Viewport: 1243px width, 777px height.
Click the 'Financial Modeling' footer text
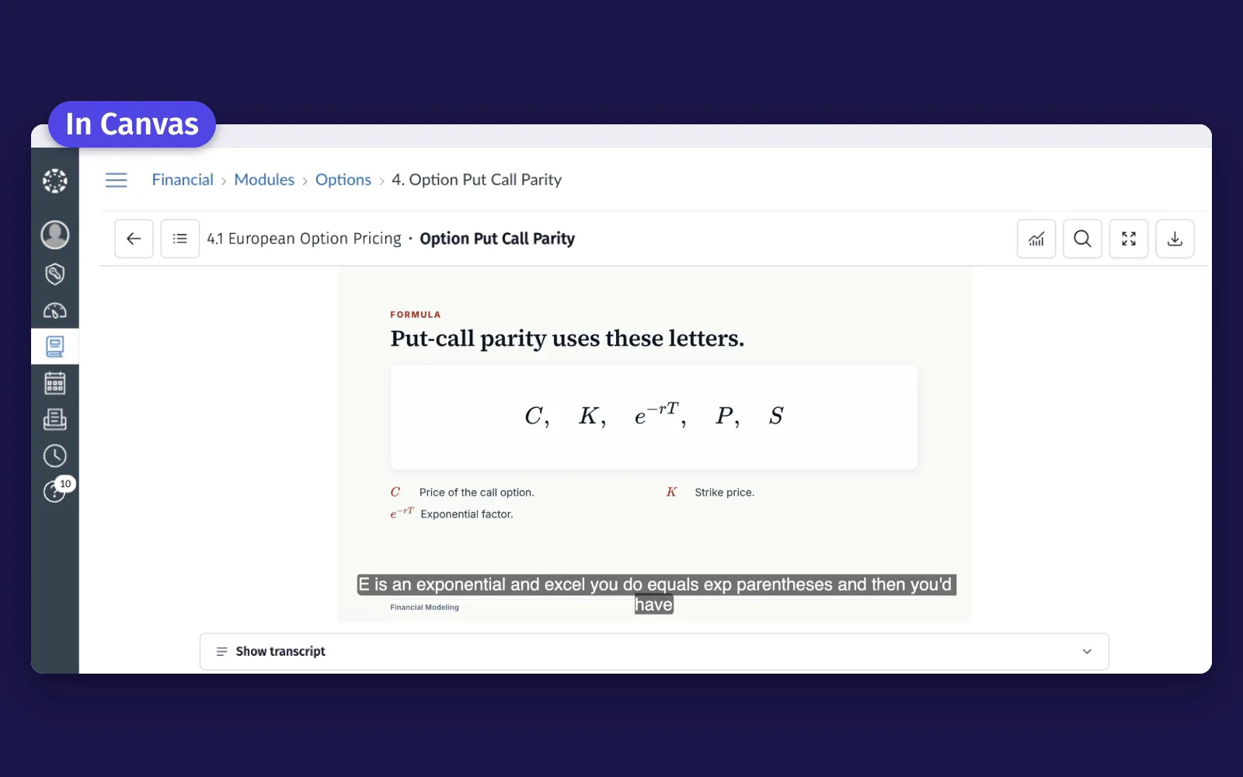(424, 608)
